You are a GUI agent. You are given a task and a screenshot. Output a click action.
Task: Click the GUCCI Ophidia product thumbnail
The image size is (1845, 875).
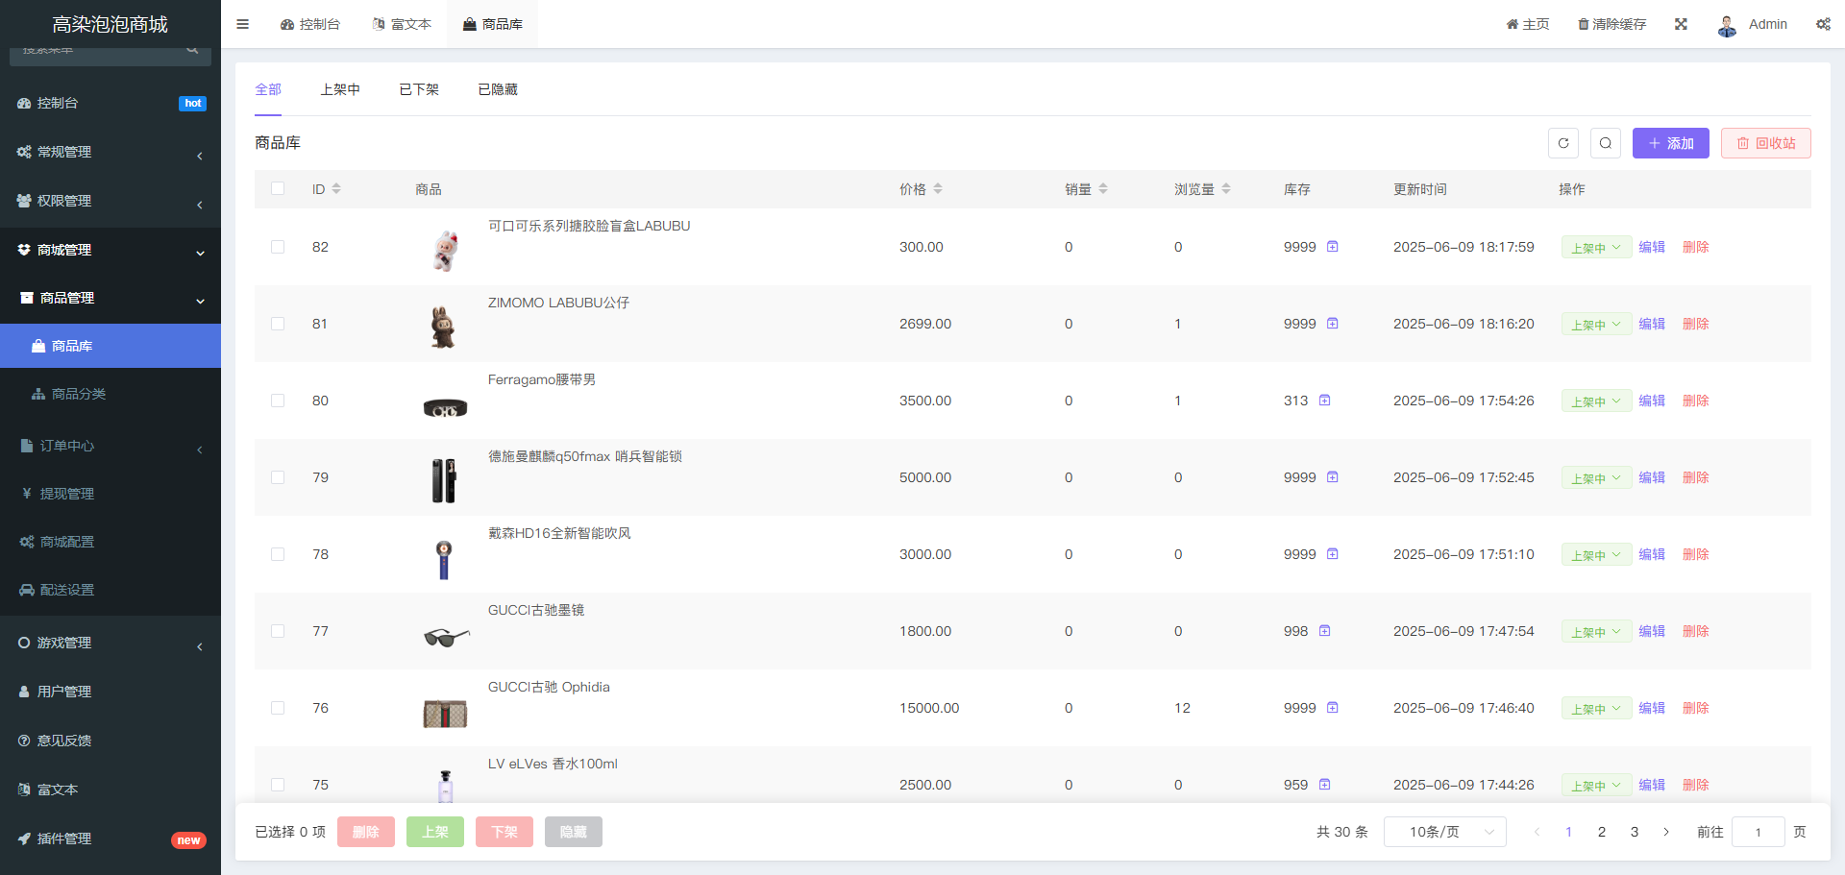[x=445, y=713]
